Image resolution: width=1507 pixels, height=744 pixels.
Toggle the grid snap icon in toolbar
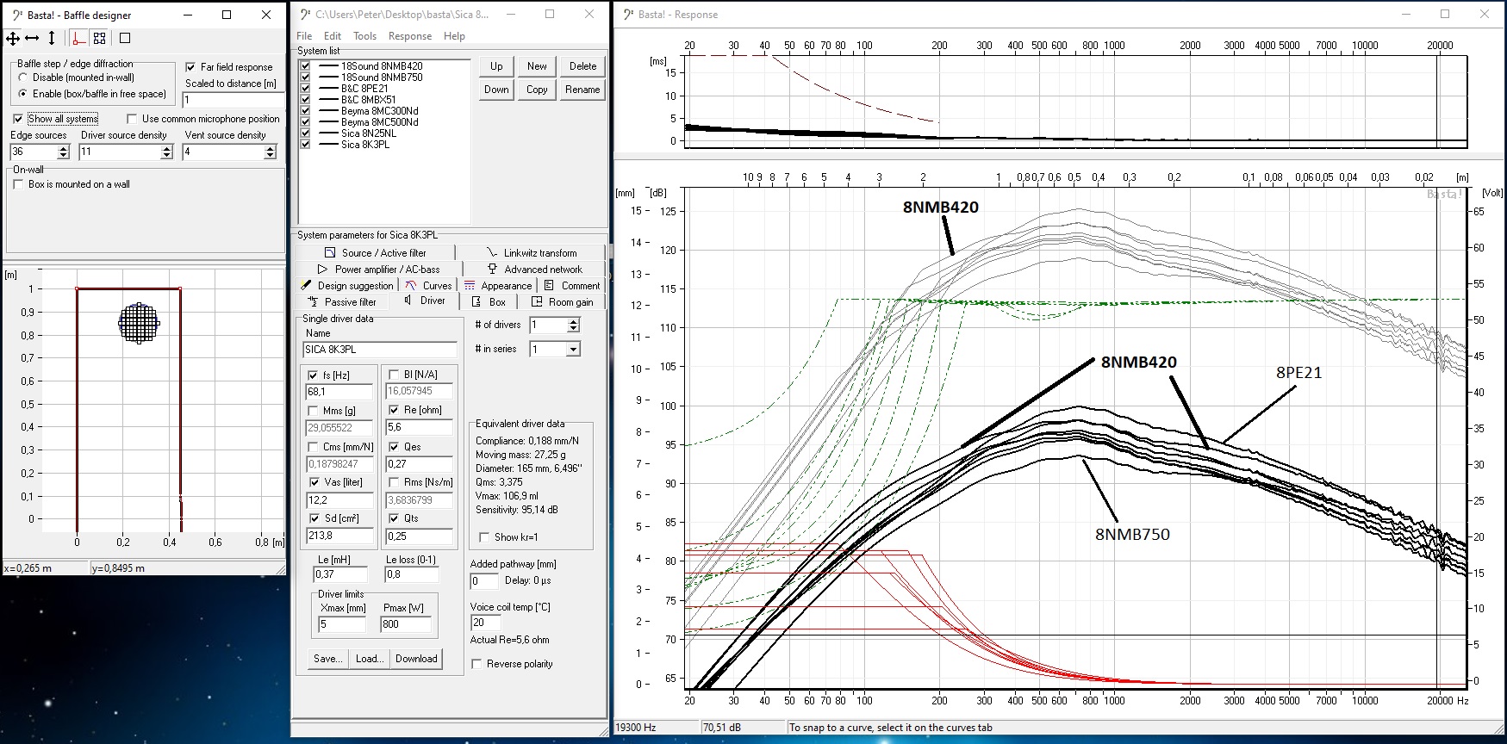[x=100, y=38]
